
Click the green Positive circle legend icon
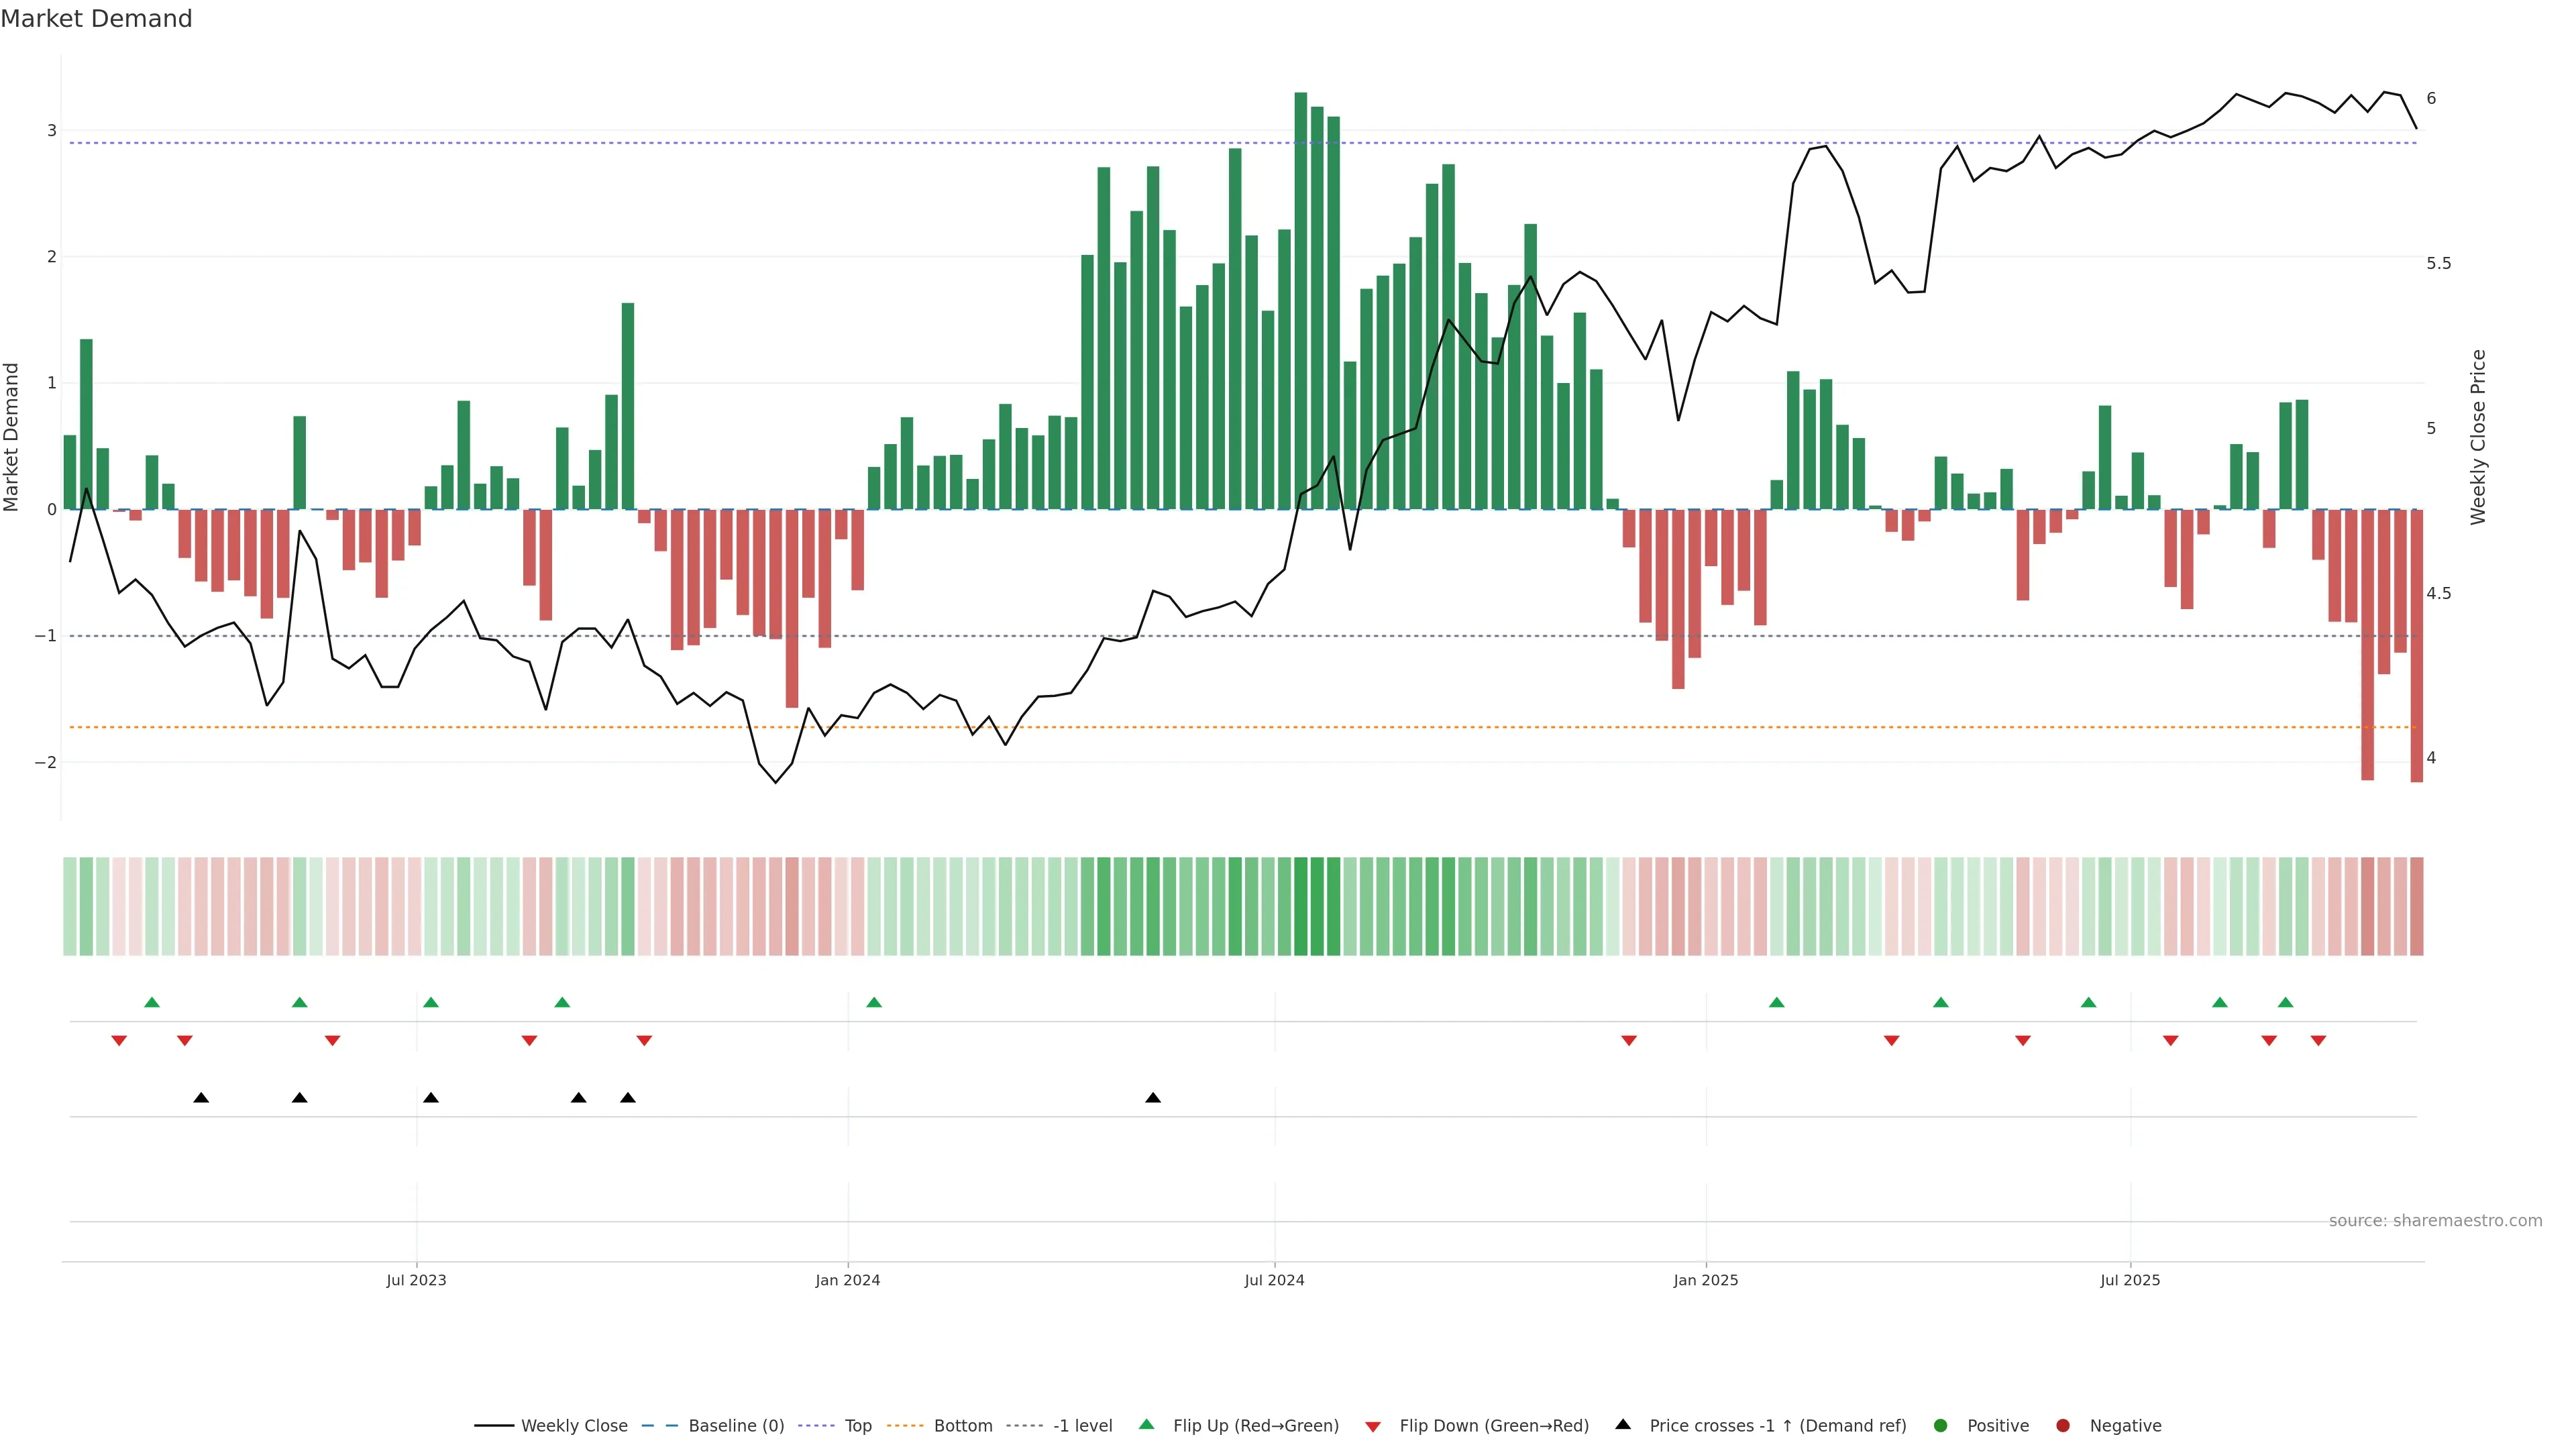point(1940,1425)
